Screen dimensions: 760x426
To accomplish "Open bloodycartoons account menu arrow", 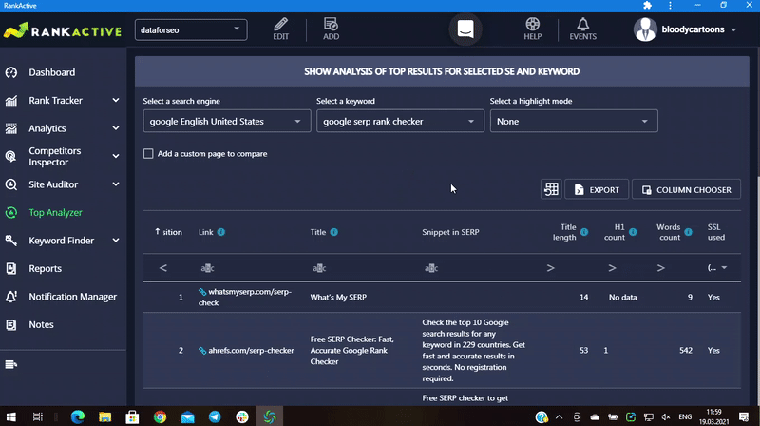I will [733, 30].
